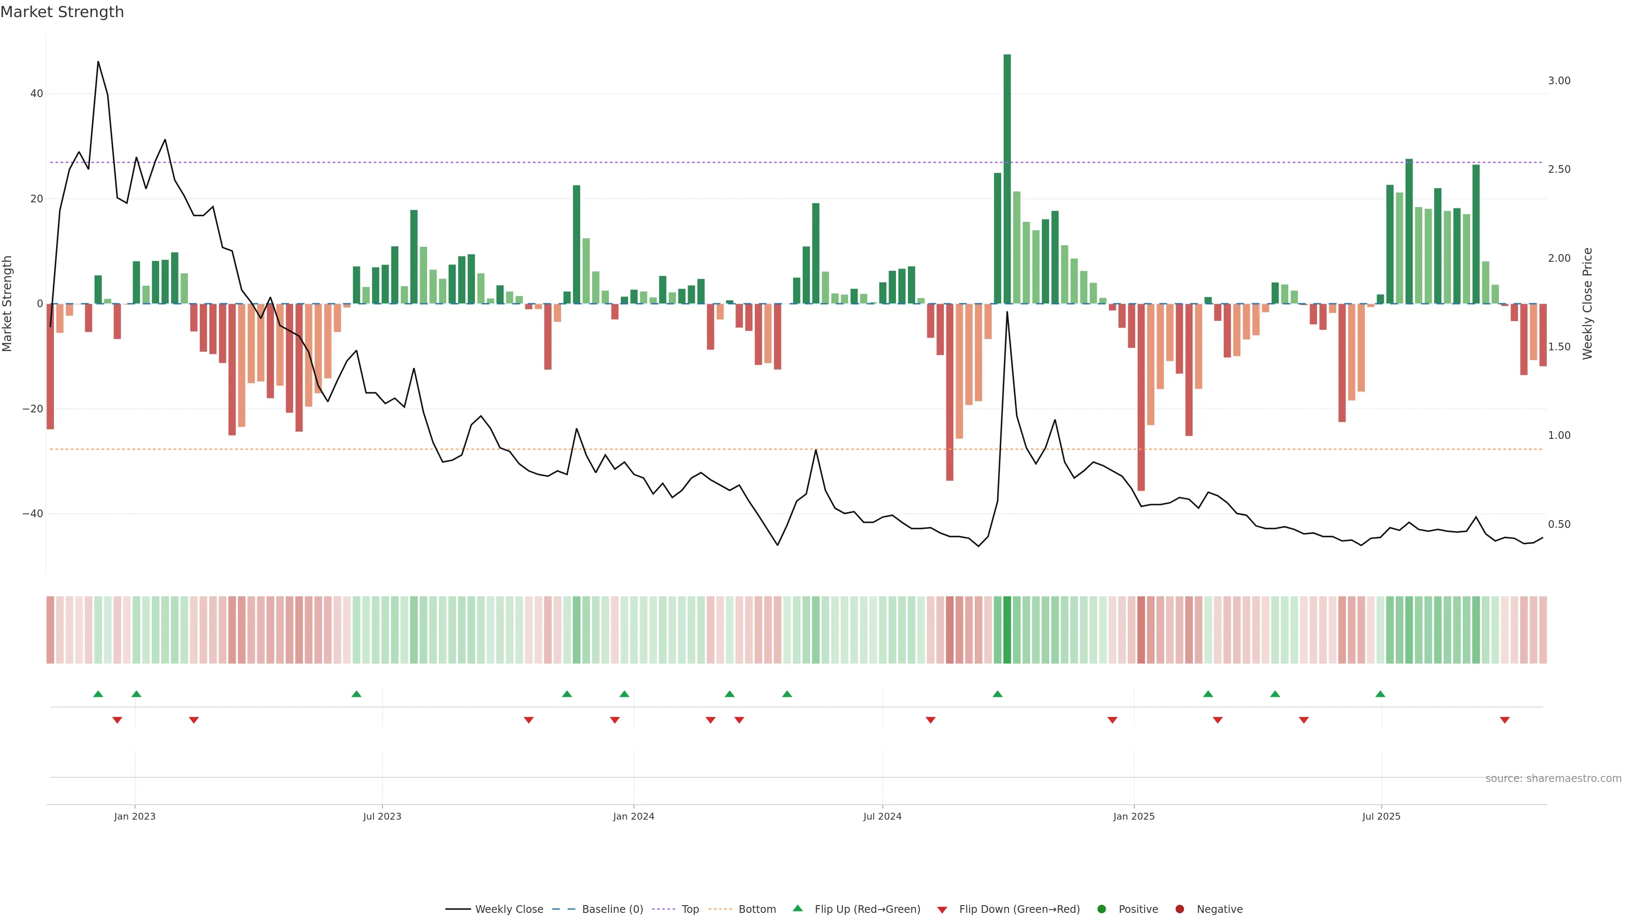Click the Positive green circle legend icon

click(x=1101, y=909)
